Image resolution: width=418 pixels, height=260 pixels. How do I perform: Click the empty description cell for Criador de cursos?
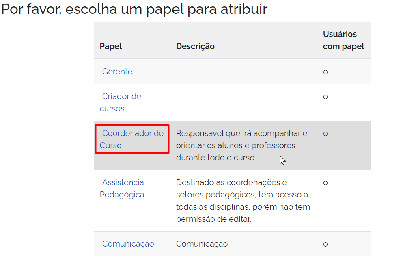243,102
